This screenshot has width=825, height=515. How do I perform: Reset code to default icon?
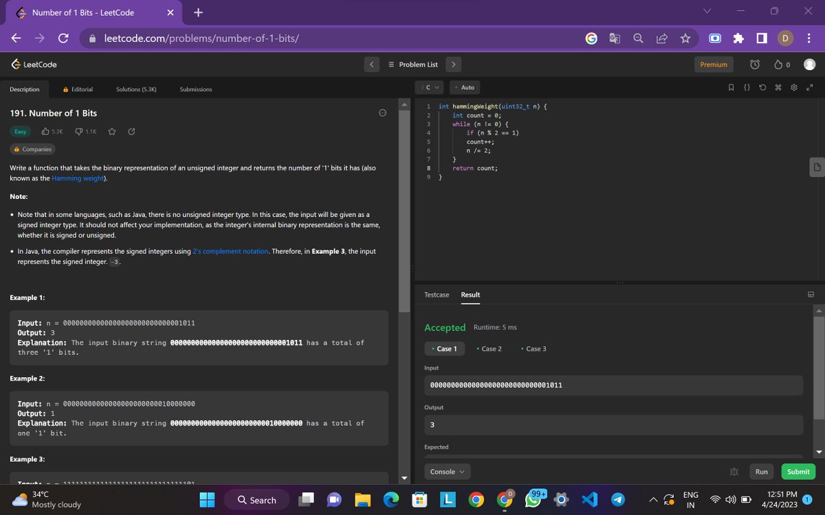pos(762,88)
